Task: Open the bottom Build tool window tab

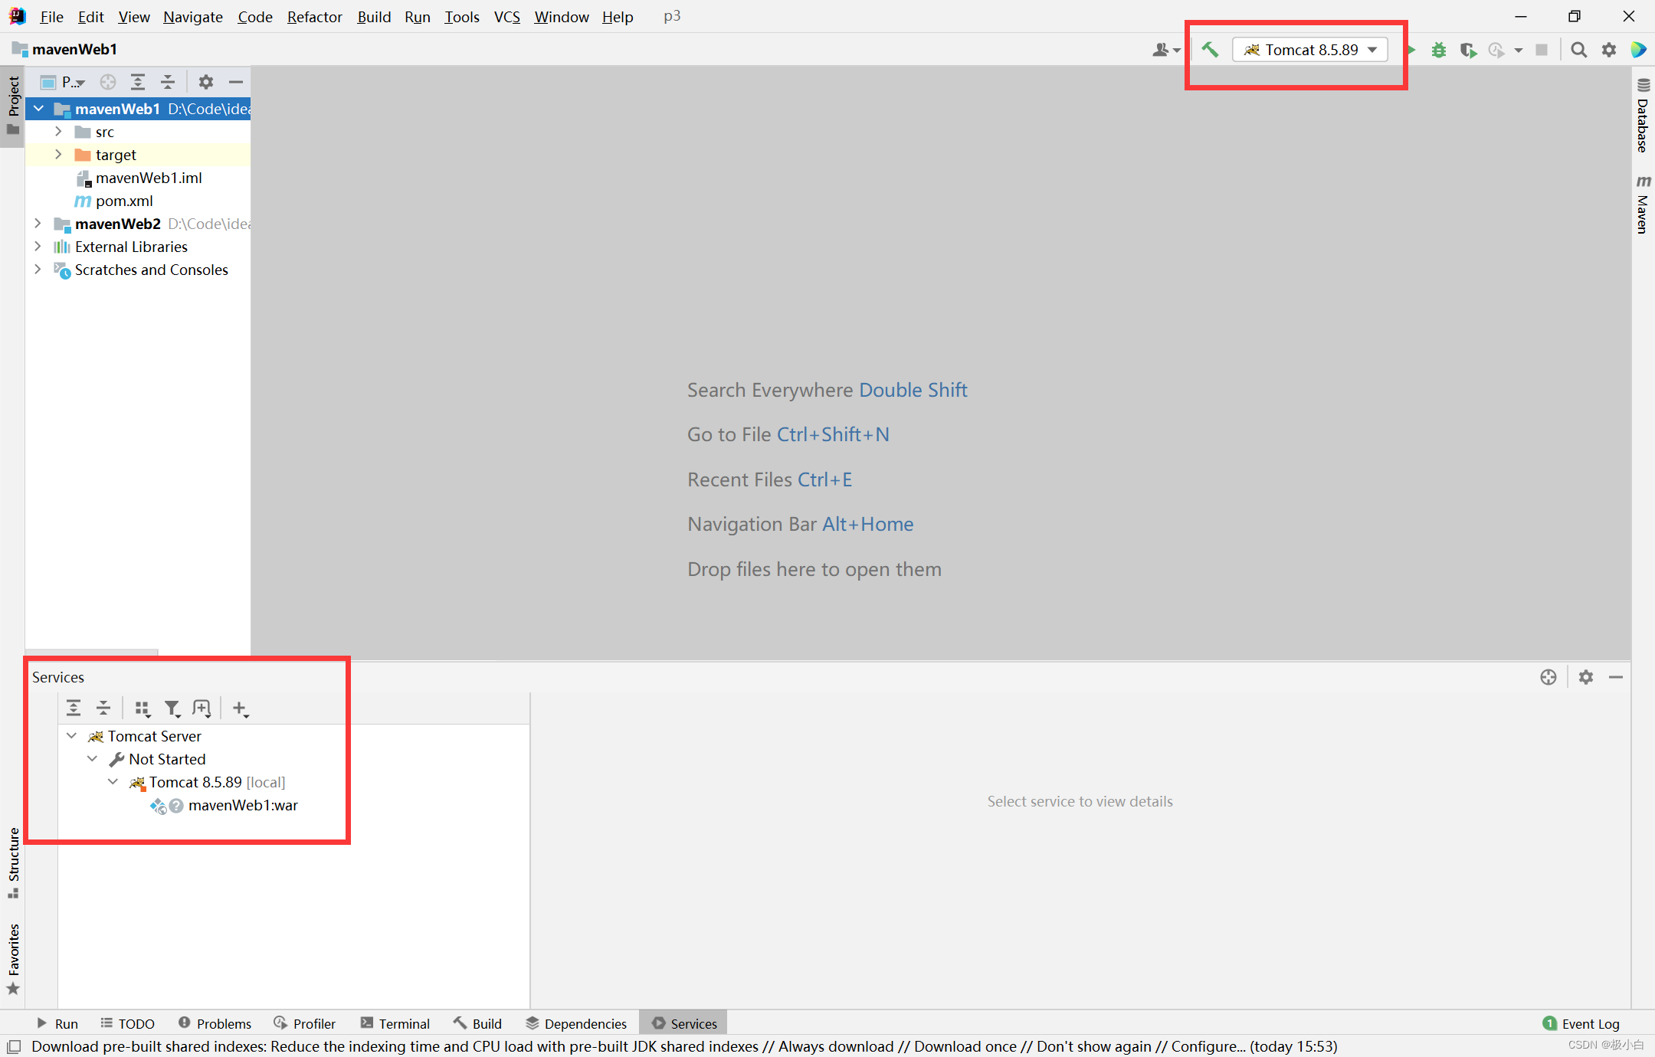Action: tap(477, 1023)
